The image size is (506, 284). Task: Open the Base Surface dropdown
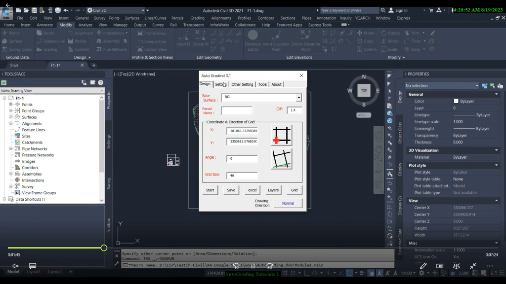point(298,97)
